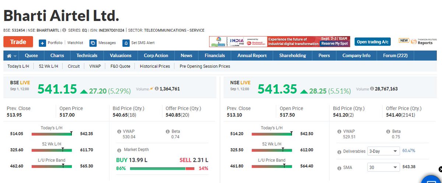442x183 pixels.
Task: Open the Deliverables 3-Day dropdown
Action: click(383, 151)
